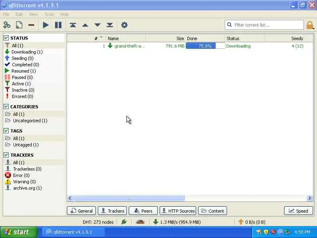Switch to the HTTP Sources tab
The width and height of the screenshot is (317, 238).
click(178, 211)
